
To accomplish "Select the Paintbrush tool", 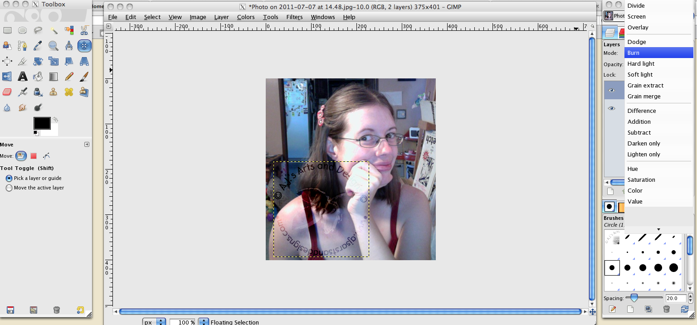I will (84, 77).
